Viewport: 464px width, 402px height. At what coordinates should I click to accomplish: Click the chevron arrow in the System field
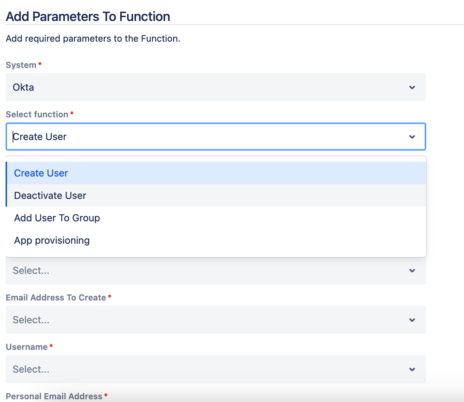[412, 87]
